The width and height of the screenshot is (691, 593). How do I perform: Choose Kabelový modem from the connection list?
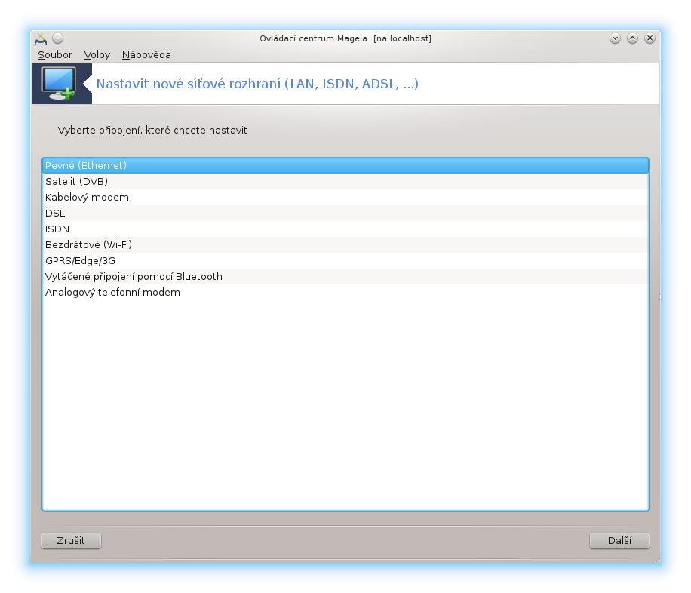[x=345, y=197]
